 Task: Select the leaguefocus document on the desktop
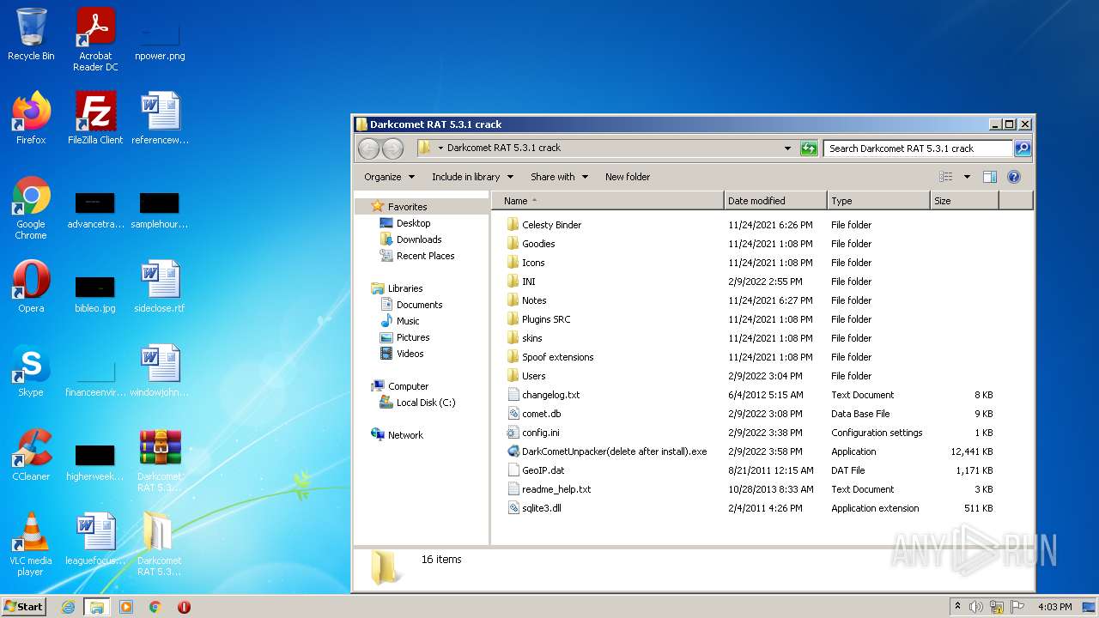pos(95,538)
